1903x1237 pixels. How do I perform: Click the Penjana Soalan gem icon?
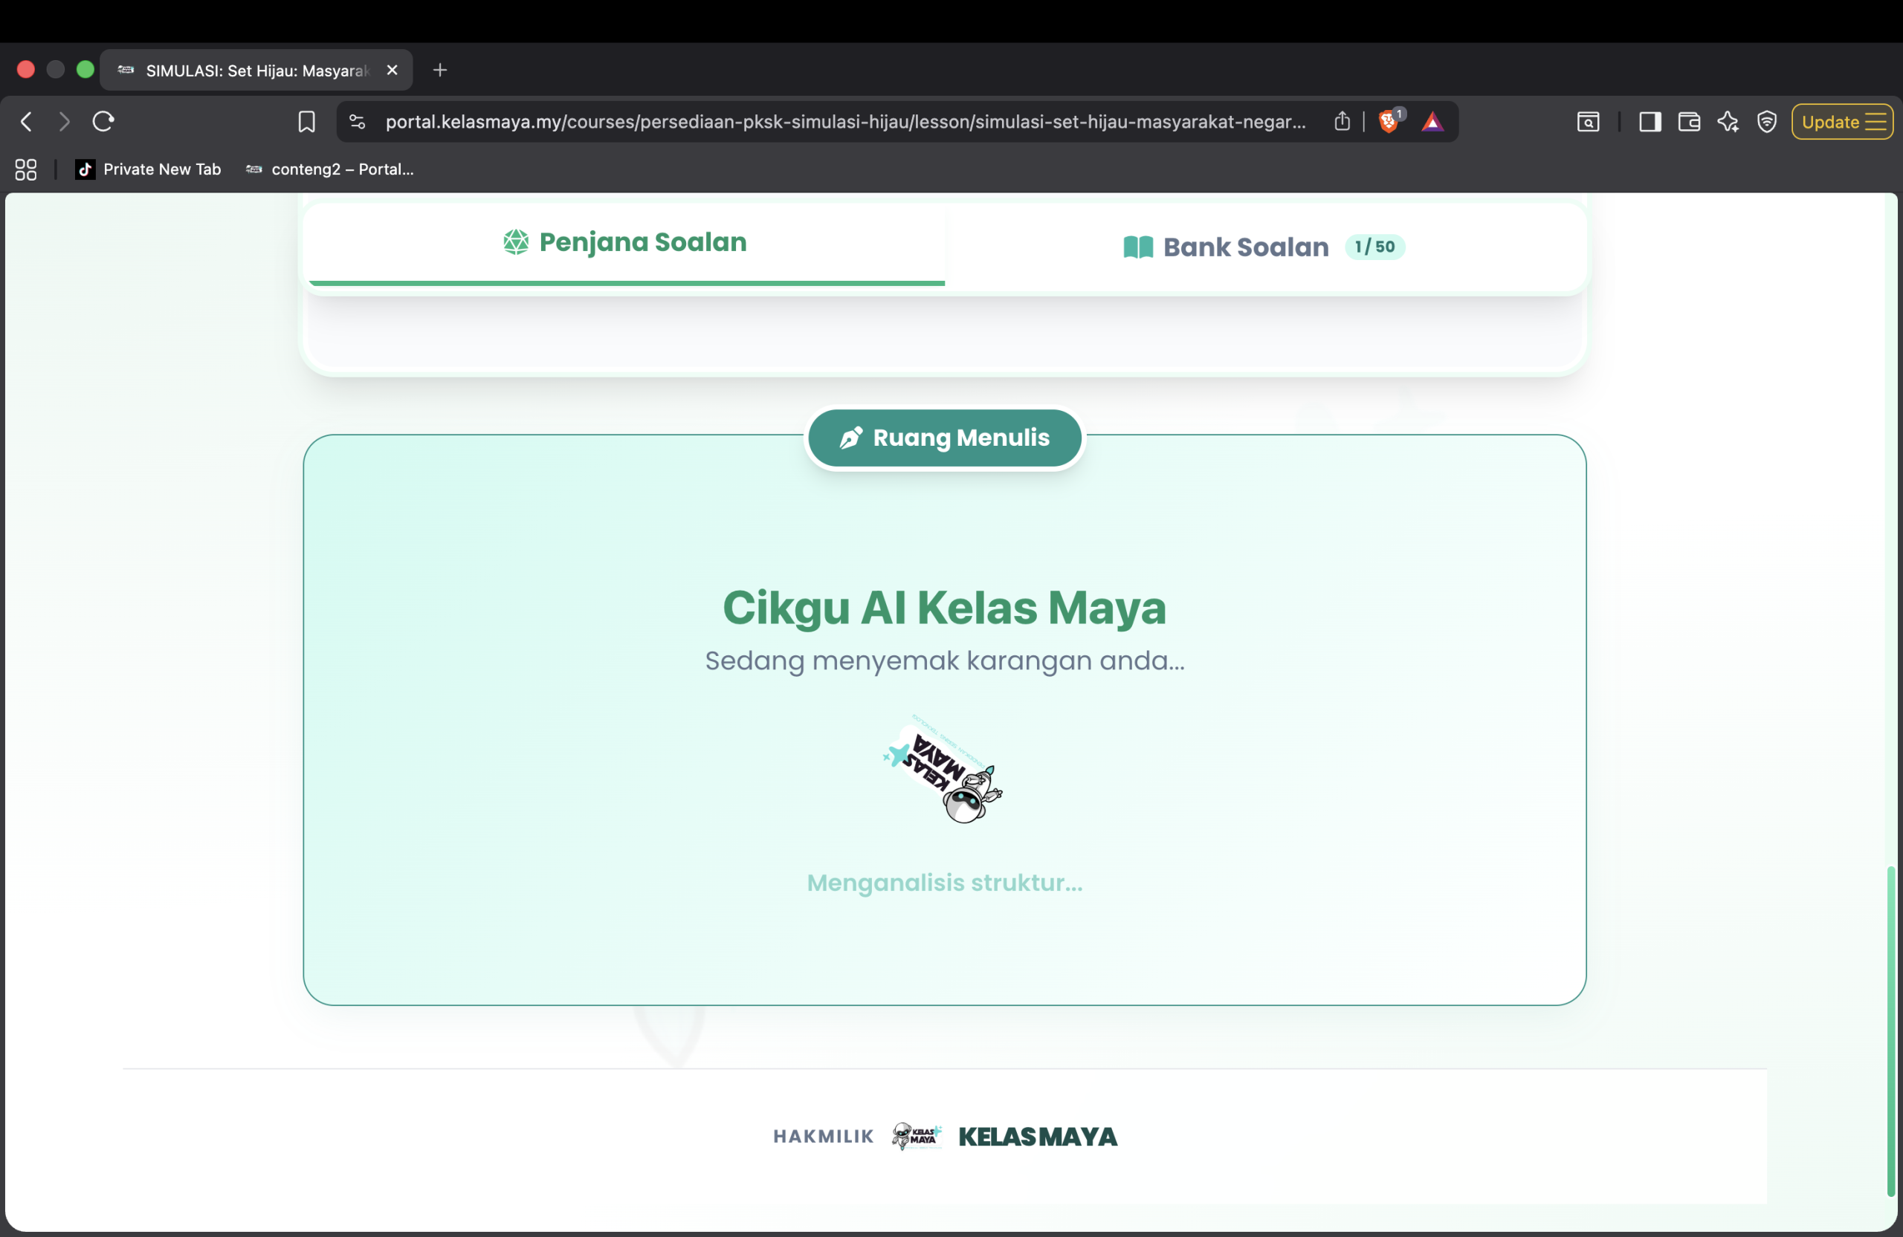click(x=516, y=242)
